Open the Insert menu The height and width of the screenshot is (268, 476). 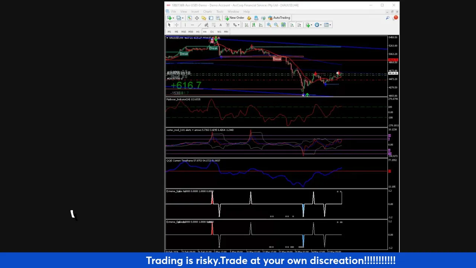click(x=195, y=12)
